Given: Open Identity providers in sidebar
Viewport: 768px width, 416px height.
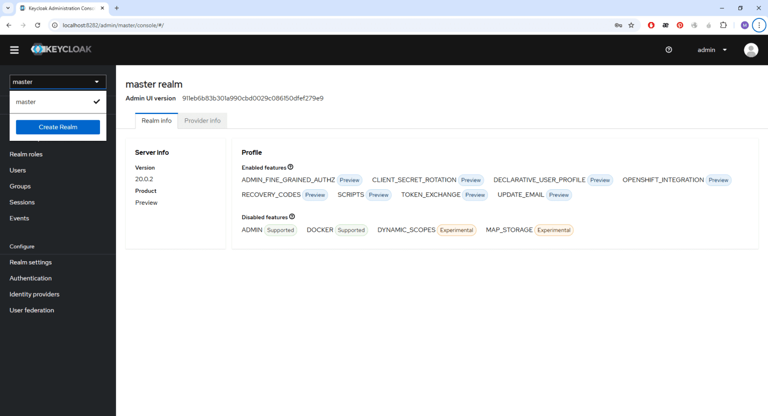Looking at the screenshot, I should click(x=34, y=295).
